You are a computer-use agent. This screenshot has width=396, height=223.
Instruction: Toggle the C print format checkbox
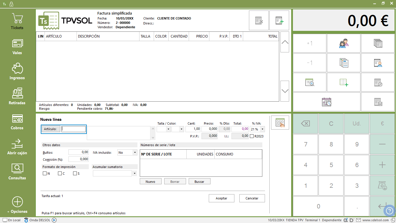pos(60,174)
